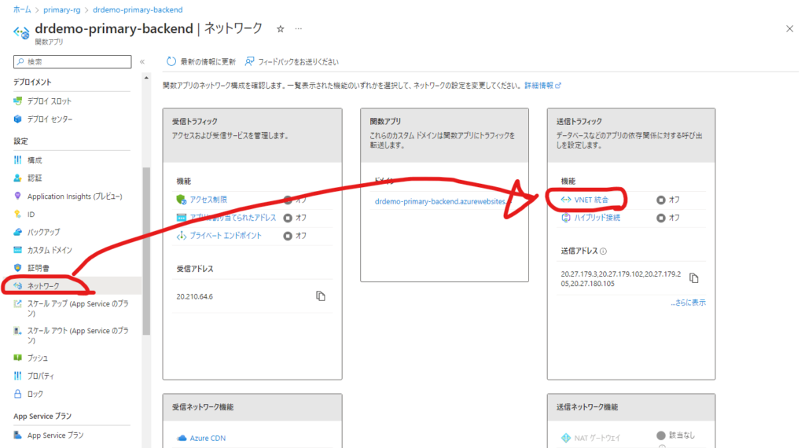
Task: Close the ネットワーク blade
Action: click(789, 29)
